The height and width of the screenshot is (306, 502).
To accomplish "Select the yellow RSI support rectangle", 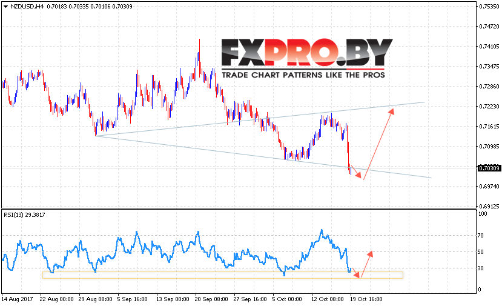I will tap(222, 275).
